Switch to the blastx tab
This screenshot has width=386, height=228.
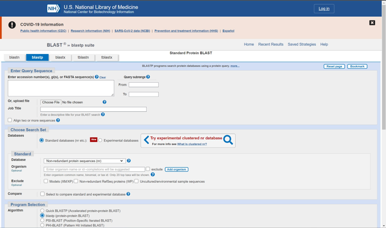tap(60, 57)
